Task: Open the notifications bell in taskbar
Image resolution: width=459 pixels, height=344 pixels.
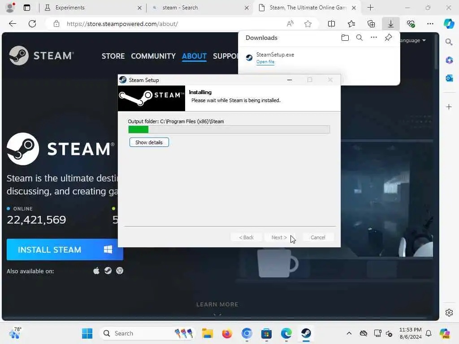Action: (429, 333)
